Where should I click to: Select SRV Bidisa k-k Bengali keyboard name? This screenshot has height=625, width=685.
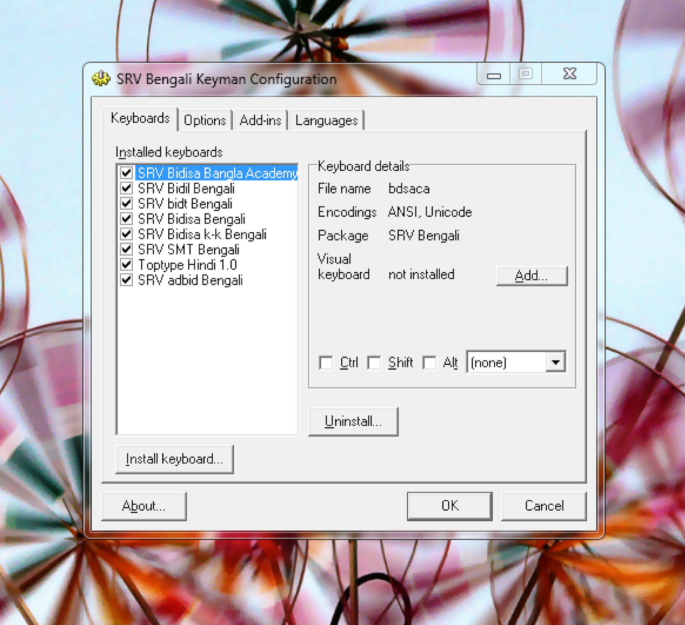(202, 234)
